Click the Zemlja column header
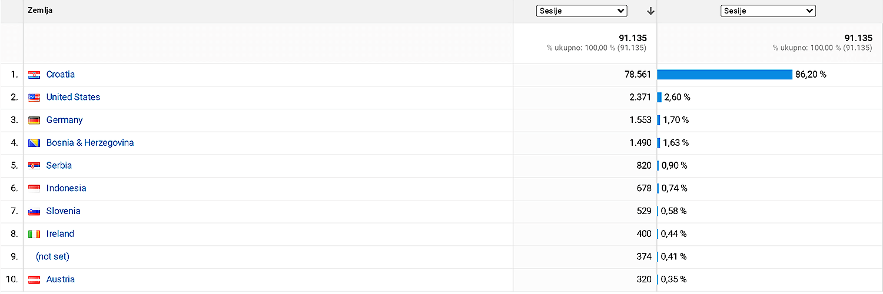 pyautogui.click(x=40, y=11)
